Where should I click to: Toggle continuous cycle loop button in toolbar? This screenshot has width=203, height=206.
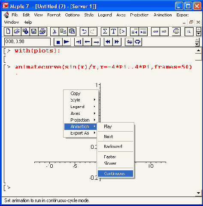click(x=138, y=42)
